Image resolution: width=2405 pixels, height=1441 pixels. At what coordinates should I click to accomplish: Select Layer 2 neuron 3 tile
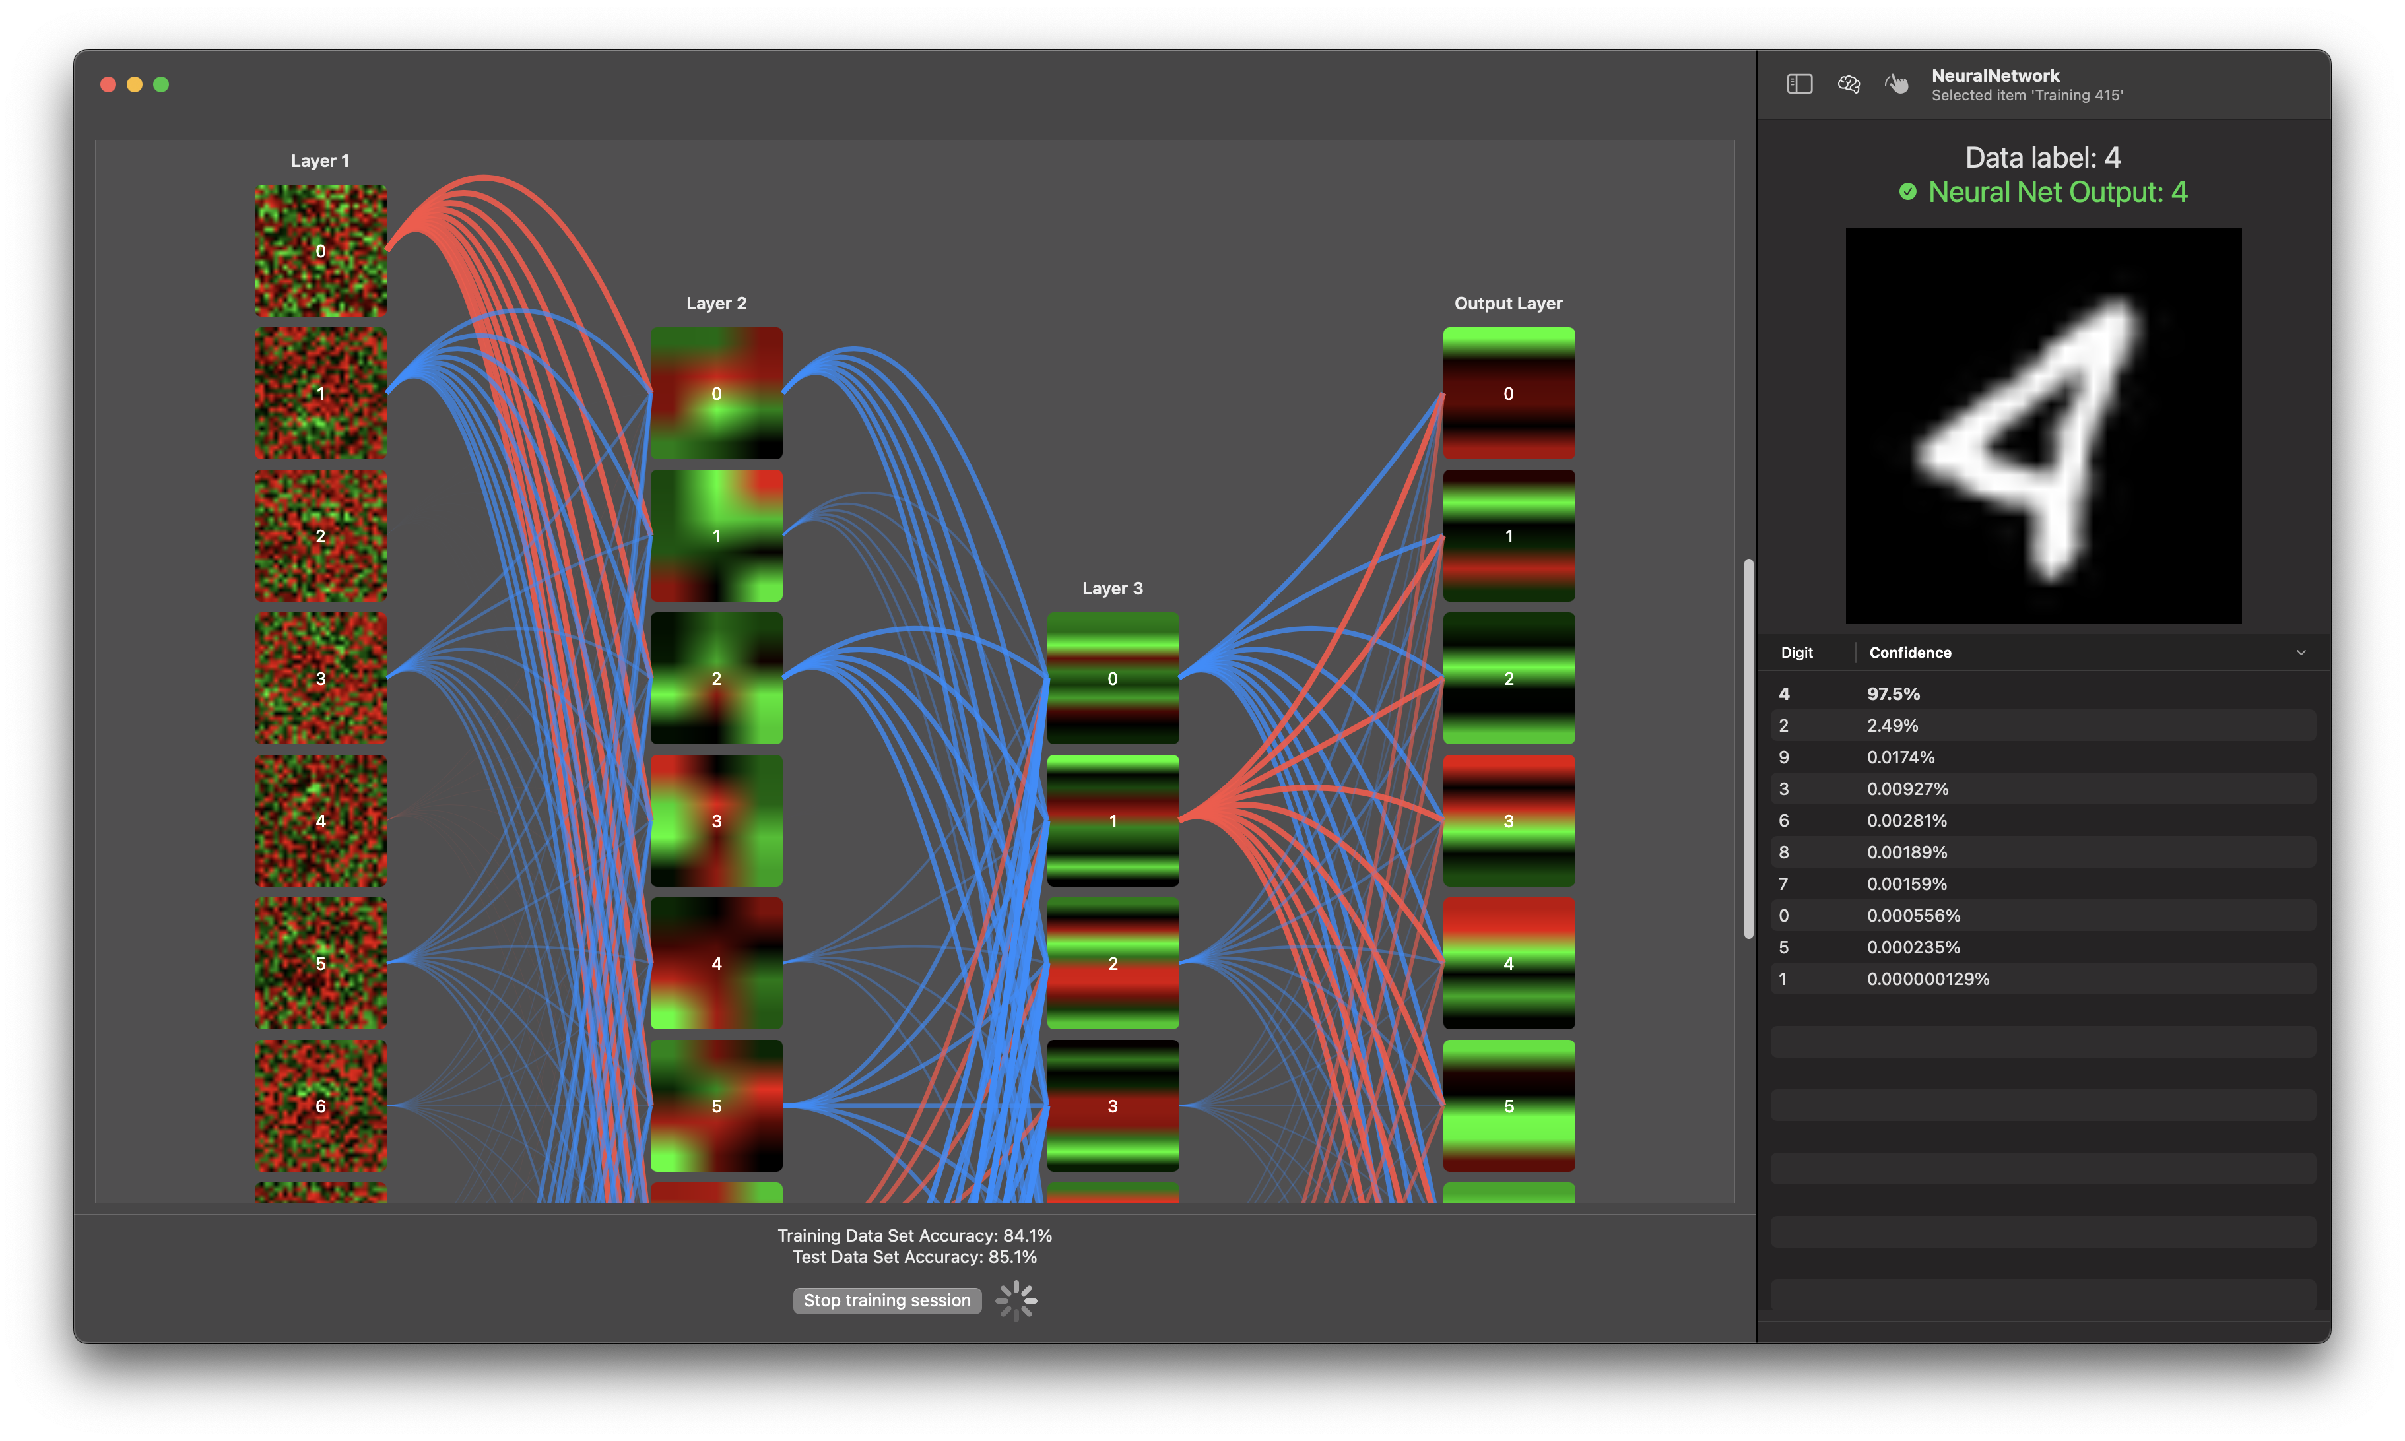pos(716,821)
